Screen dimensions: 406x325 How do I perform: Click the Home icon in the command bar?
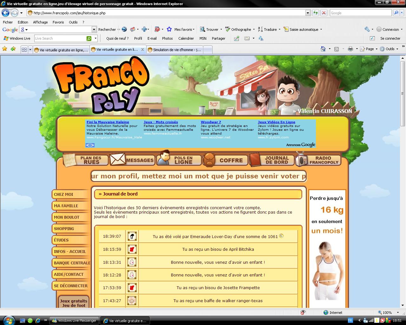pyautogui.click(x=323, y=49)
